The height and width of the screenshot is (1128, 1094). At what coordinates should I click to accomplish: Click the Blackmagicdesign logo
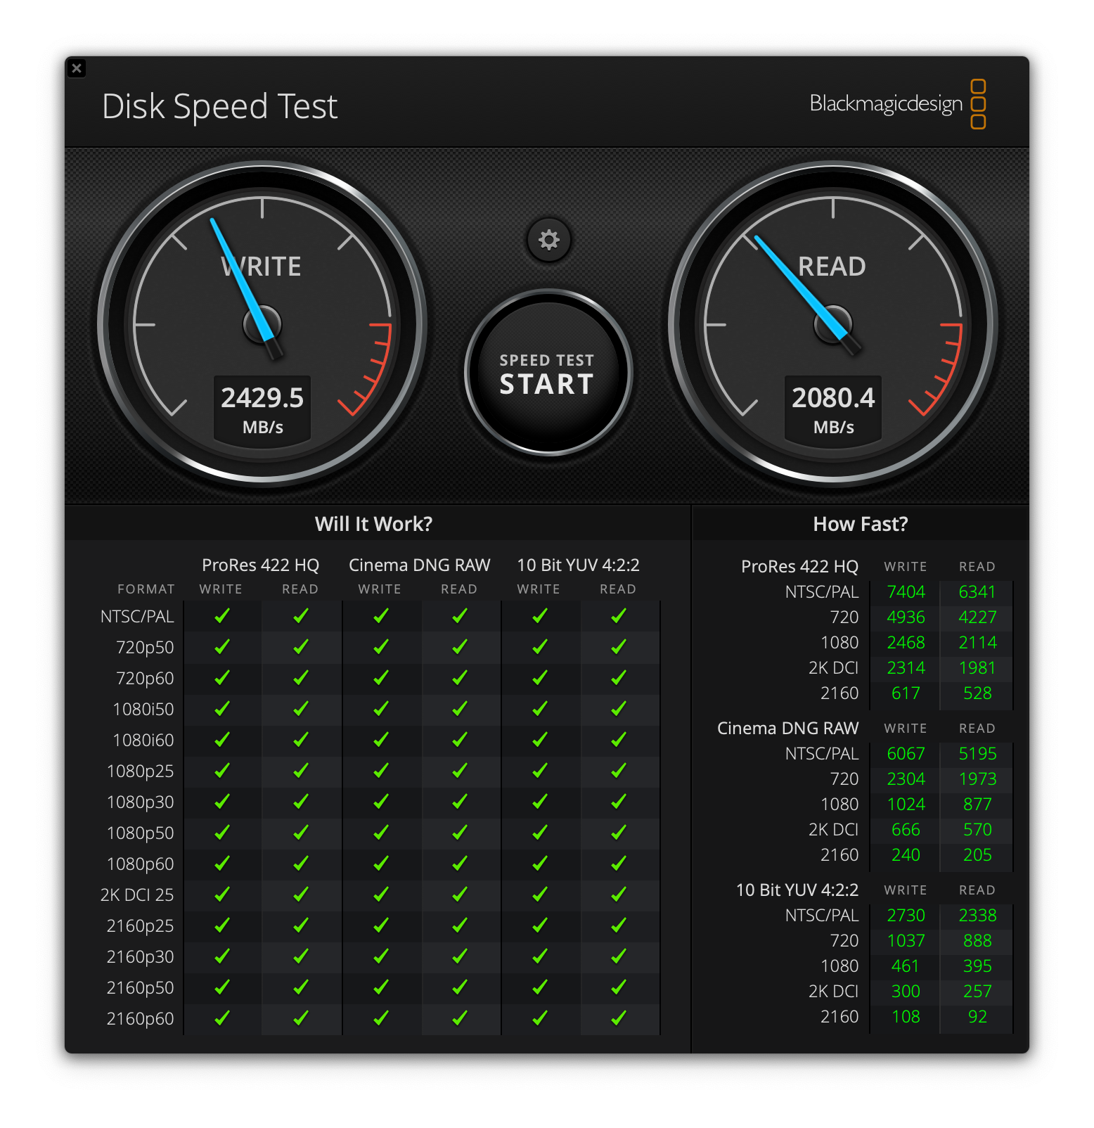[x=897, y=104]
